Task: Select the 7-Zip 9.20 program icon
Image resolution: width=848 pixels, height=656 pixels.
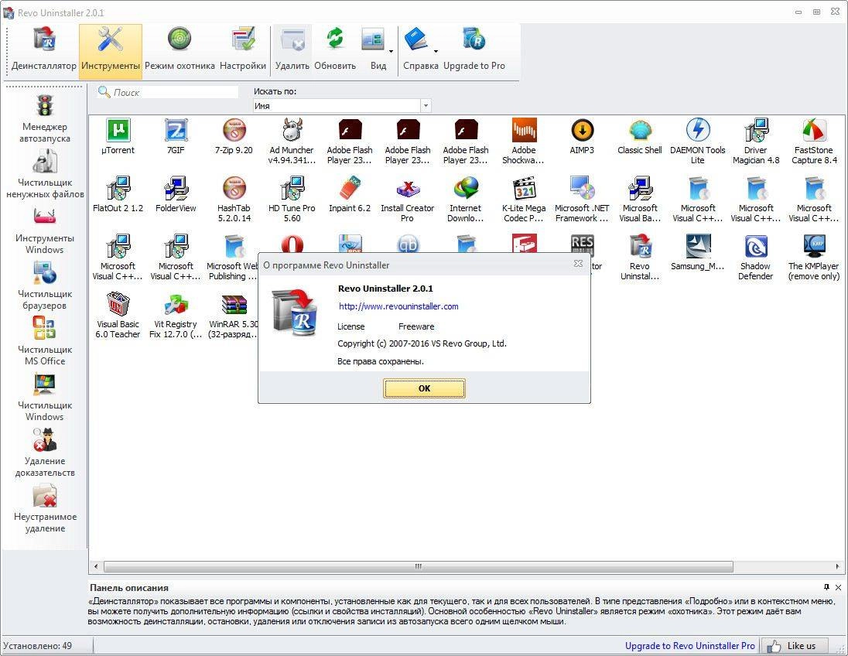Action: pos(234,138)
